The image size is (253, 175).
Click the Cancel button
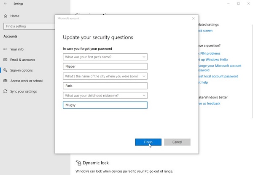(x=177, y=142)
